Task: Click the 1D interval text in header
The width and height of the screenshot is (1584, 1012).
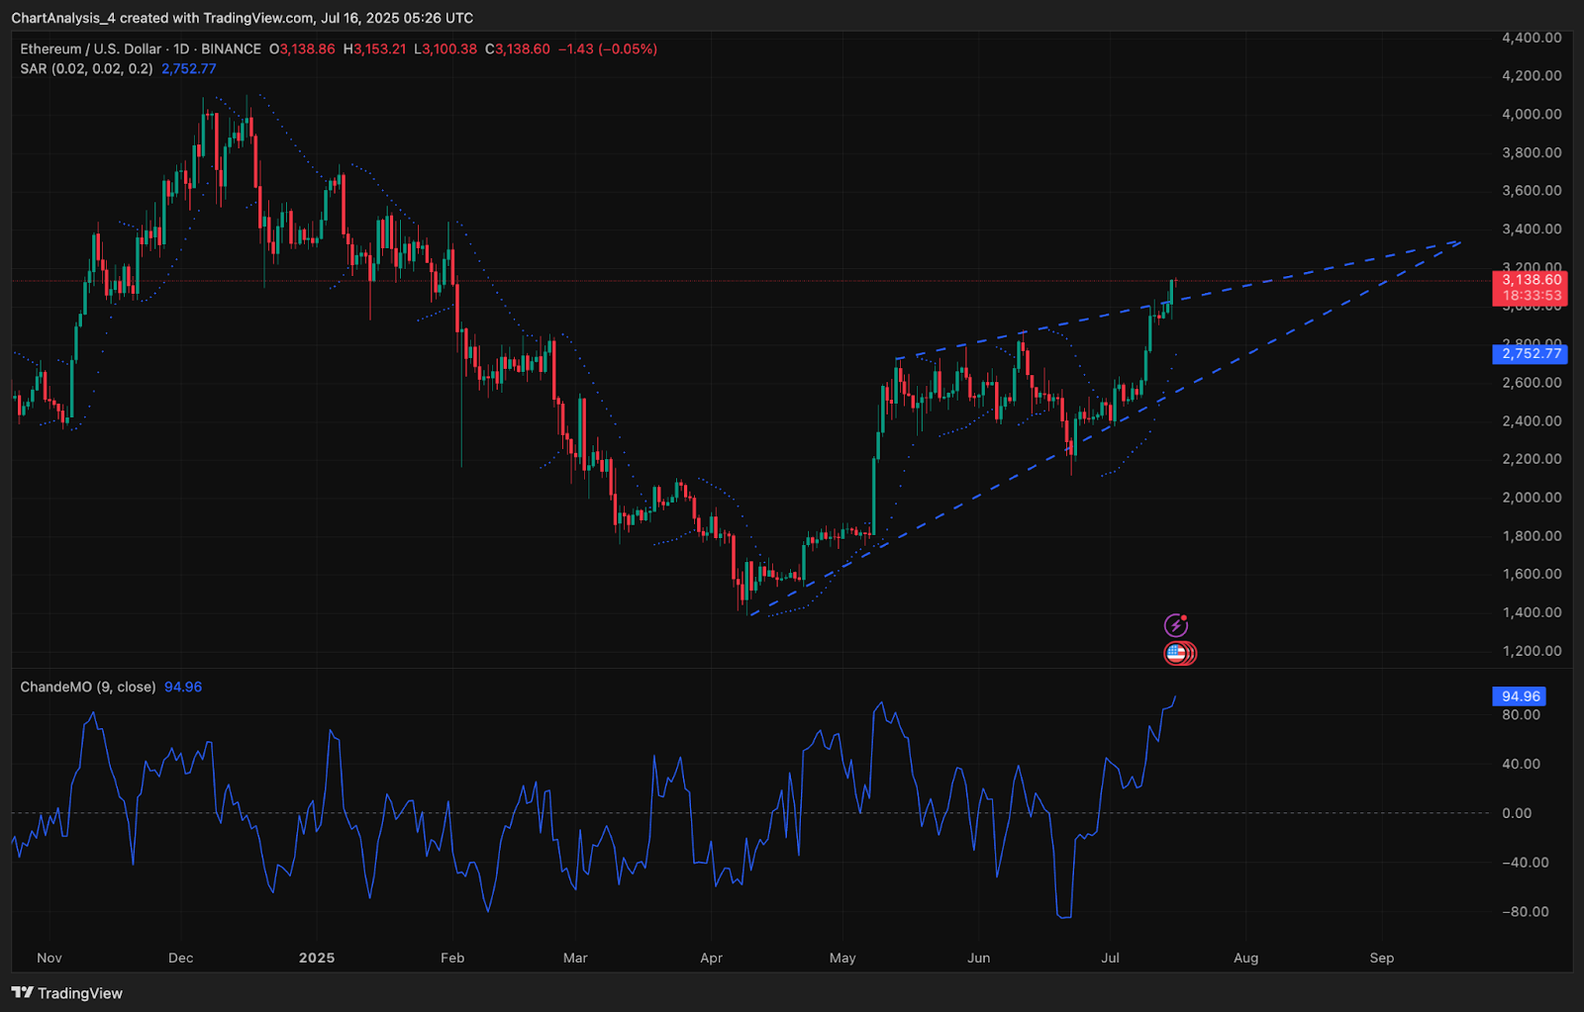Action: pyautogui.click(x=181, y=48)
